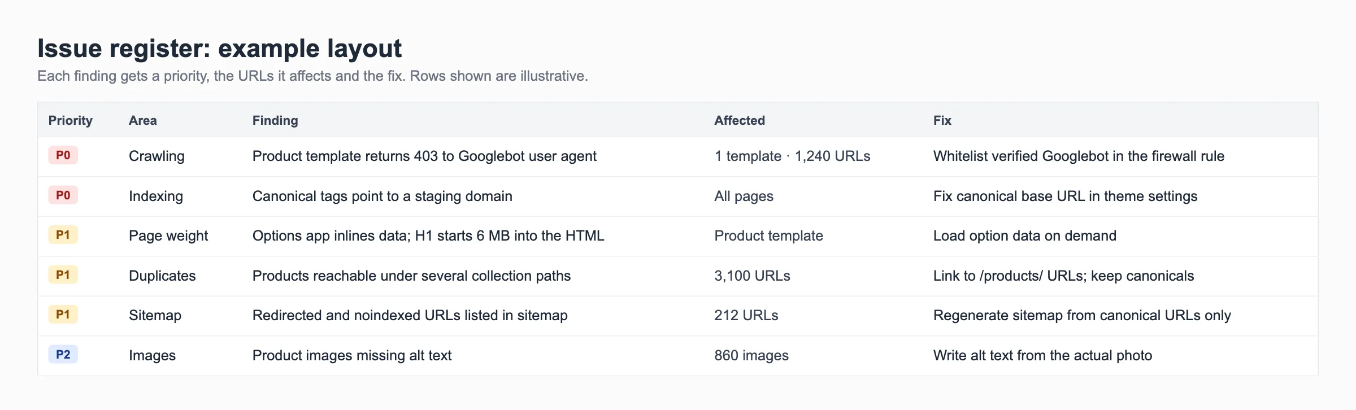
Task: Click the Finding column header
Action: pyautogui.click(x=275, y=120)
